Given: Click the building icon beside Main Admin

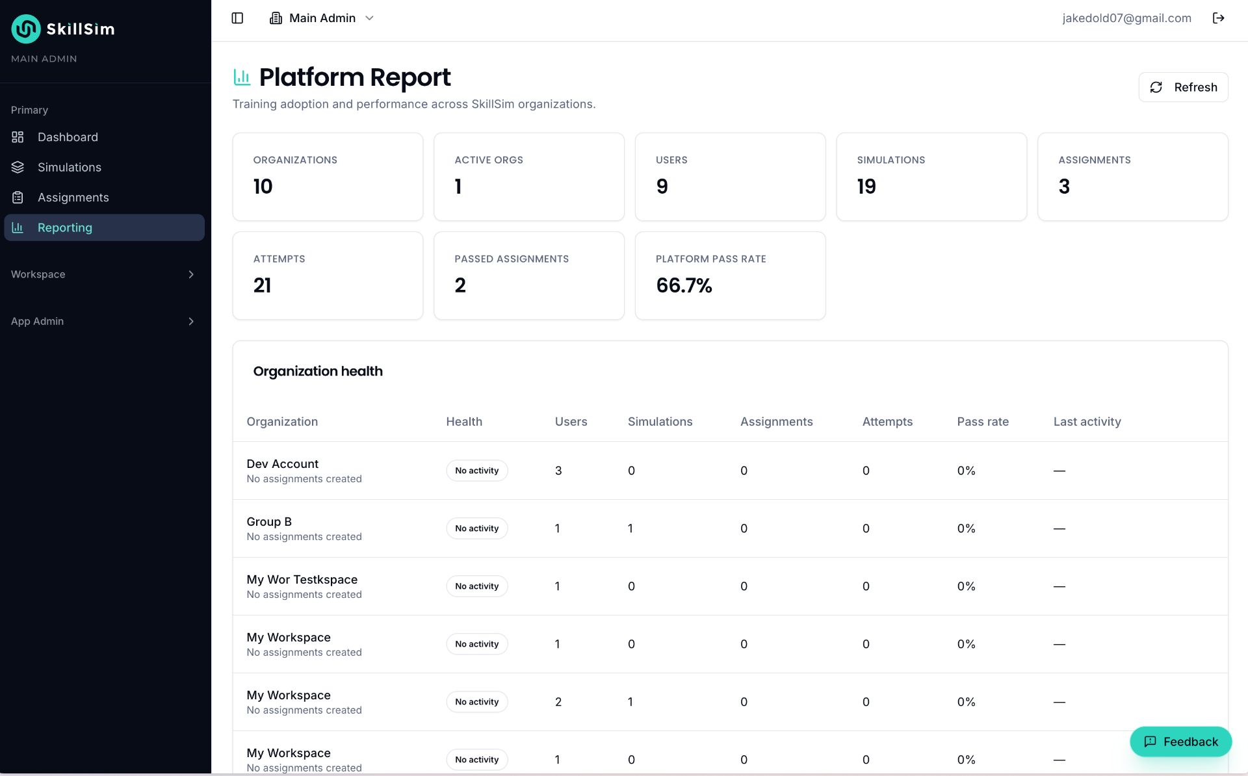Looking at the screenshot, I should pyautogui.click(x=276, y=18).
